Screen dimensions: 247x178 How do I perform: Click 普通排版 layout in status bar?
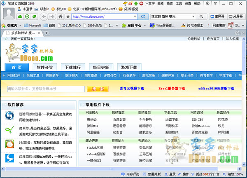pos(151,174)
